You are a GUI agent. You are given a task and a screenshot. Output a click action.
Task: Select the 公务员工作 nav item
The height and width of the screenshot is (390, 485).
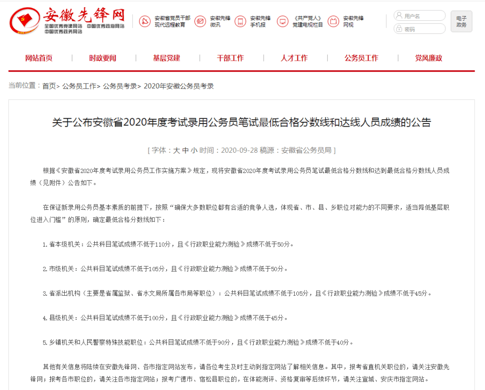coord(362,58)
